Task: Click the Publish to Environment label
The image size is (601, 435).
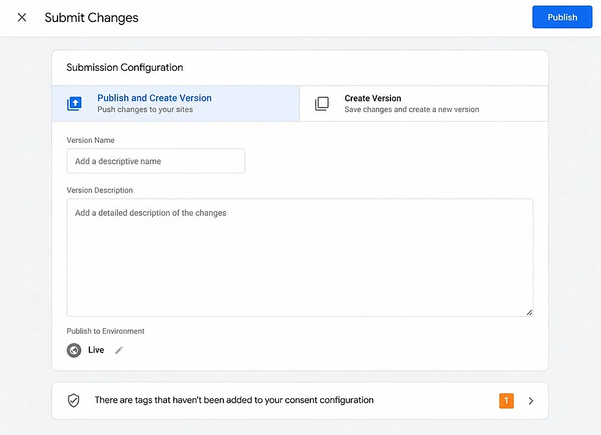Action: [105, 331]
